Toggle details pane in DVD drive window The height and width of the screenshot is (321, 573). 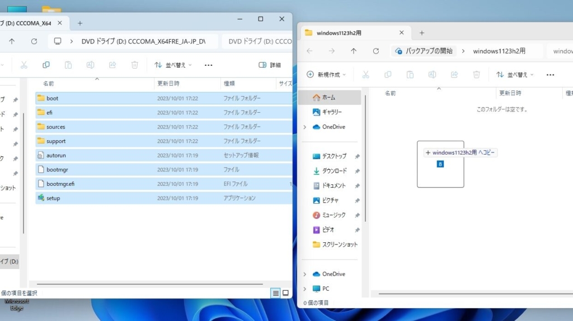[x=270, y=65]
